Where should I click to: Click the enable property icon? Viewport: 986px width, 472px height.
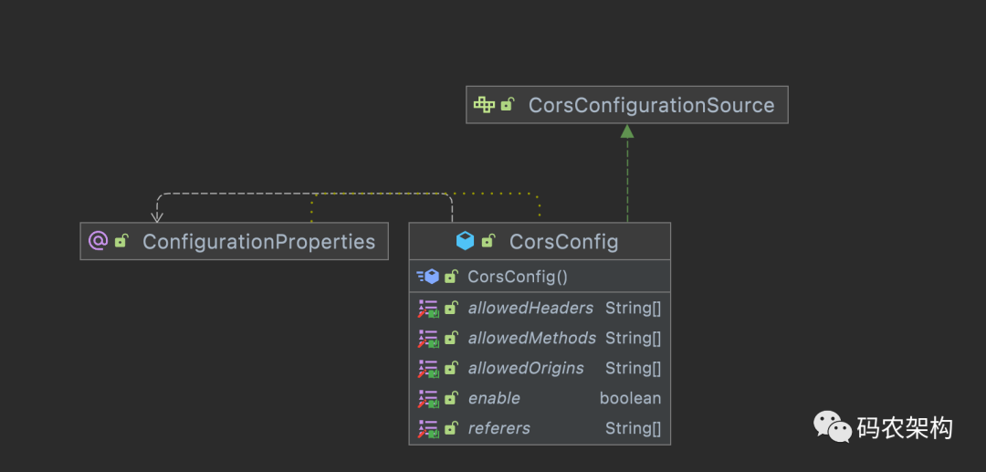coord(428,399)
